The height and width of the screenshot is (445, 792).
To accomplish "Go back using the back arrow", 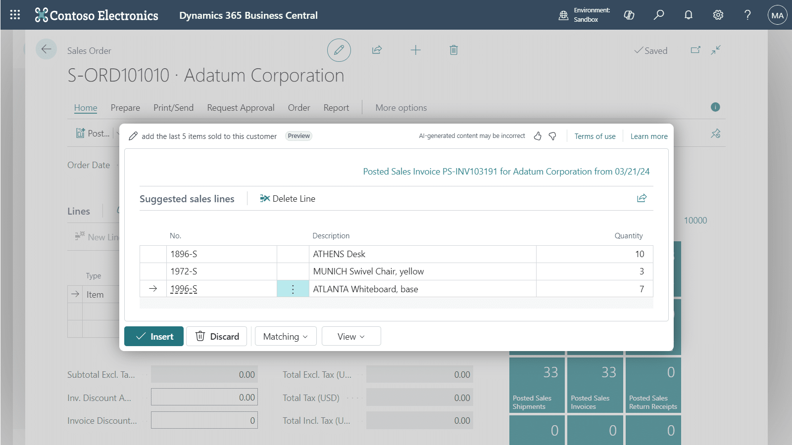I will [47, 49].
